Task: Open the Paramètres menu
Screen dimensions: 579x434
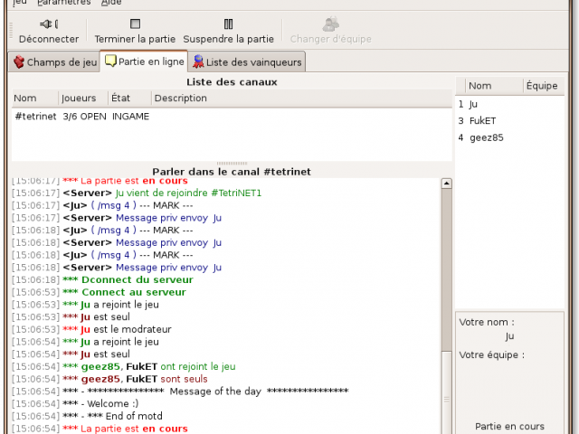Action: pyautogui.click(x=64, y=3)
